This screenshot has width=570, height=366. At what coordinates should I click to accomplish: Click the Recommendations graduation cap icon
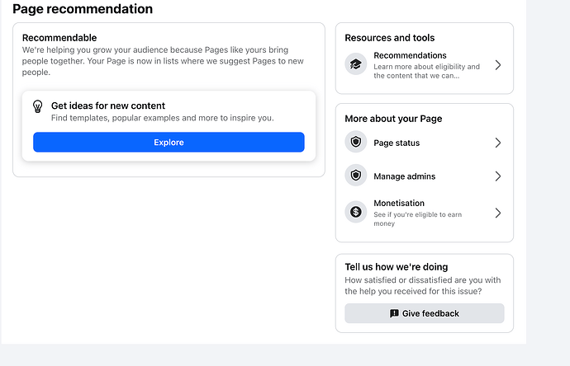click(356, 64)
